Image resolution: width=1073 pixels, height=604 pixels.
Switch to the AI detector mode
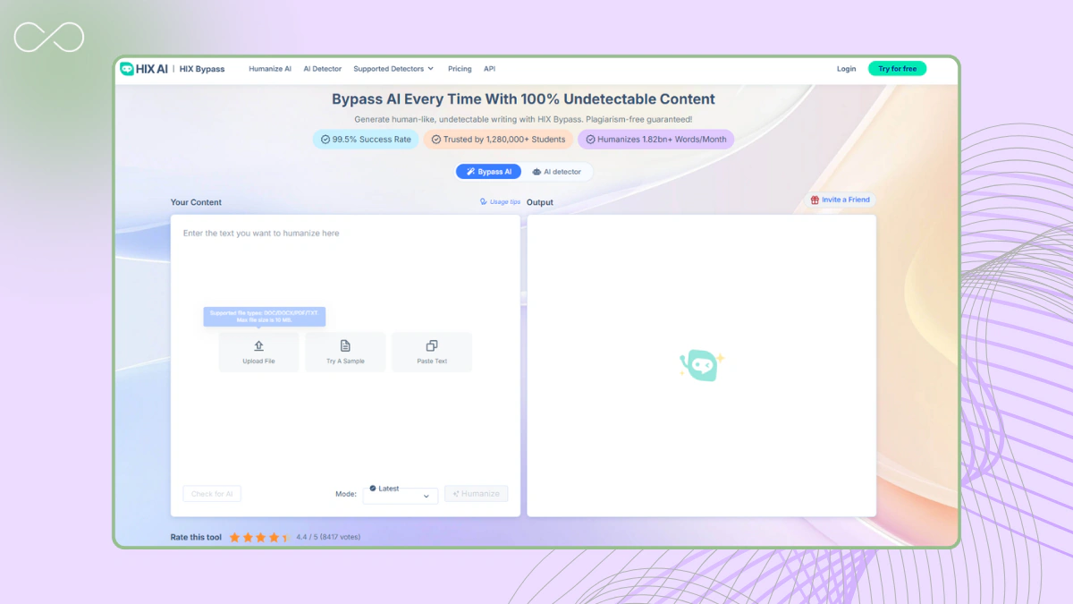556,172
